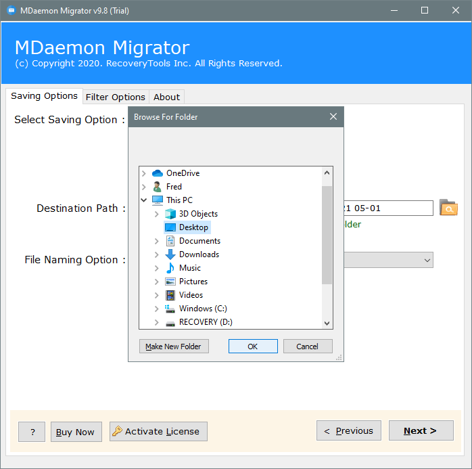Select the Downloads label in tree
The height and width of the screenshot is (469, 472).
(199, 254)
